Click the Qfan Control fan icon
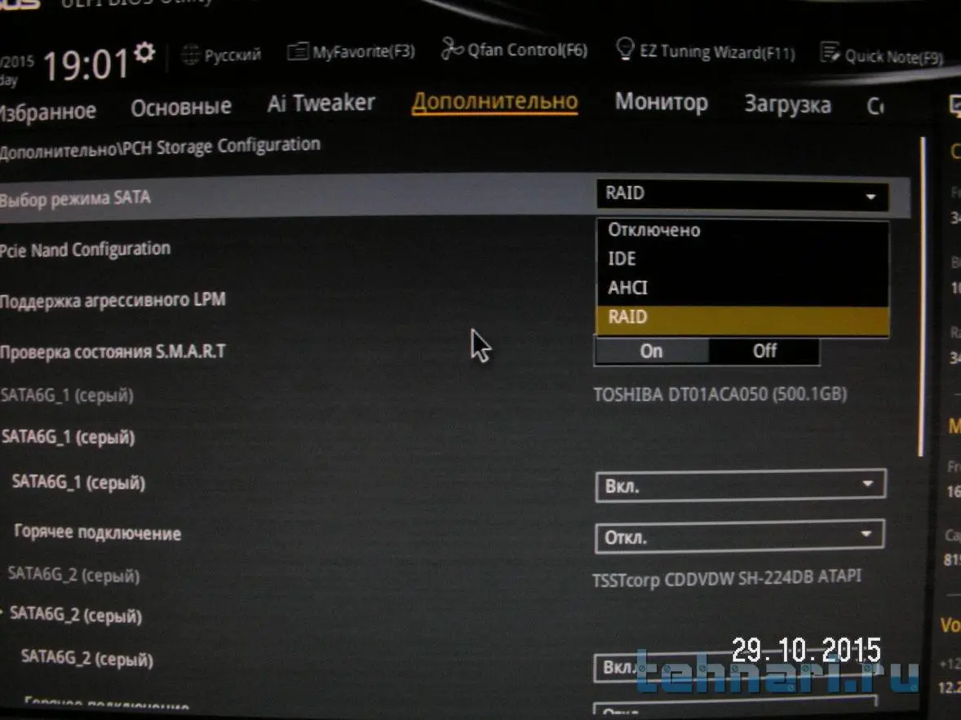The height and width of the screenshot is (720, 961). point(452,48)
